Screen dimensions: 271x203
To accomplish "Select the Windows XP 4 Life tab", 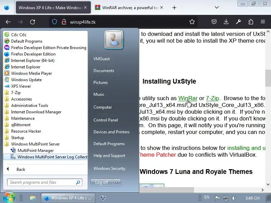I will point(53,7).
